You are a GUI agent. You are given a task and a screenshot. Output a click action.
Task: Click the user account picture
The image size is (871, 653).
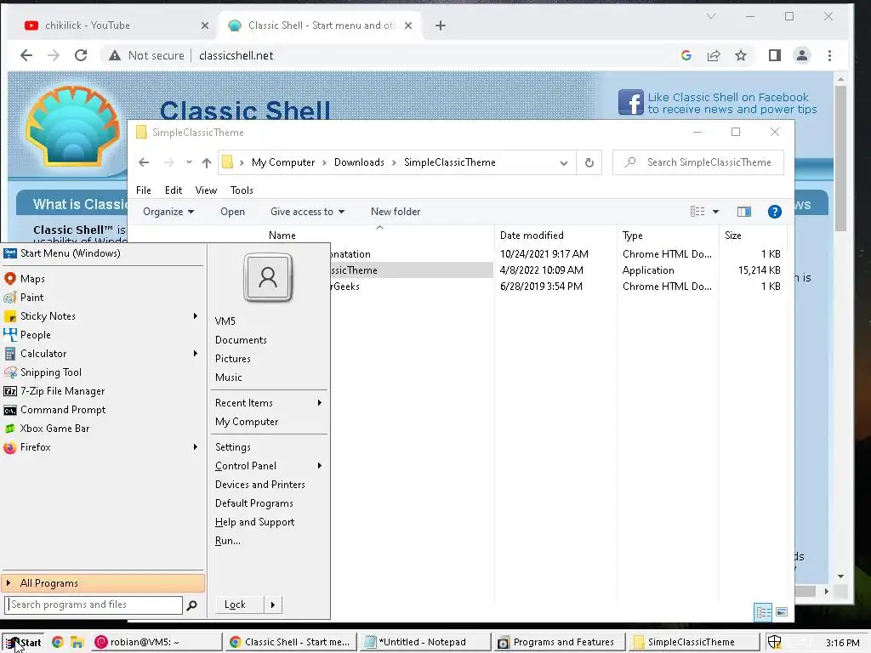coord(268,277)
